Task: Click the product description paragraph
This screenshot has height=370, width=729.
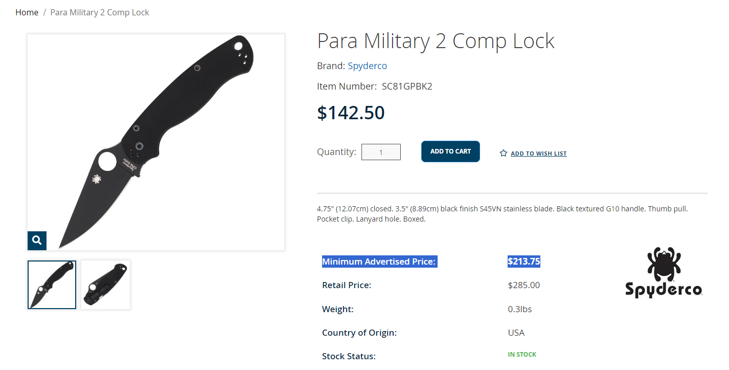Action: (x=503, y=214)
